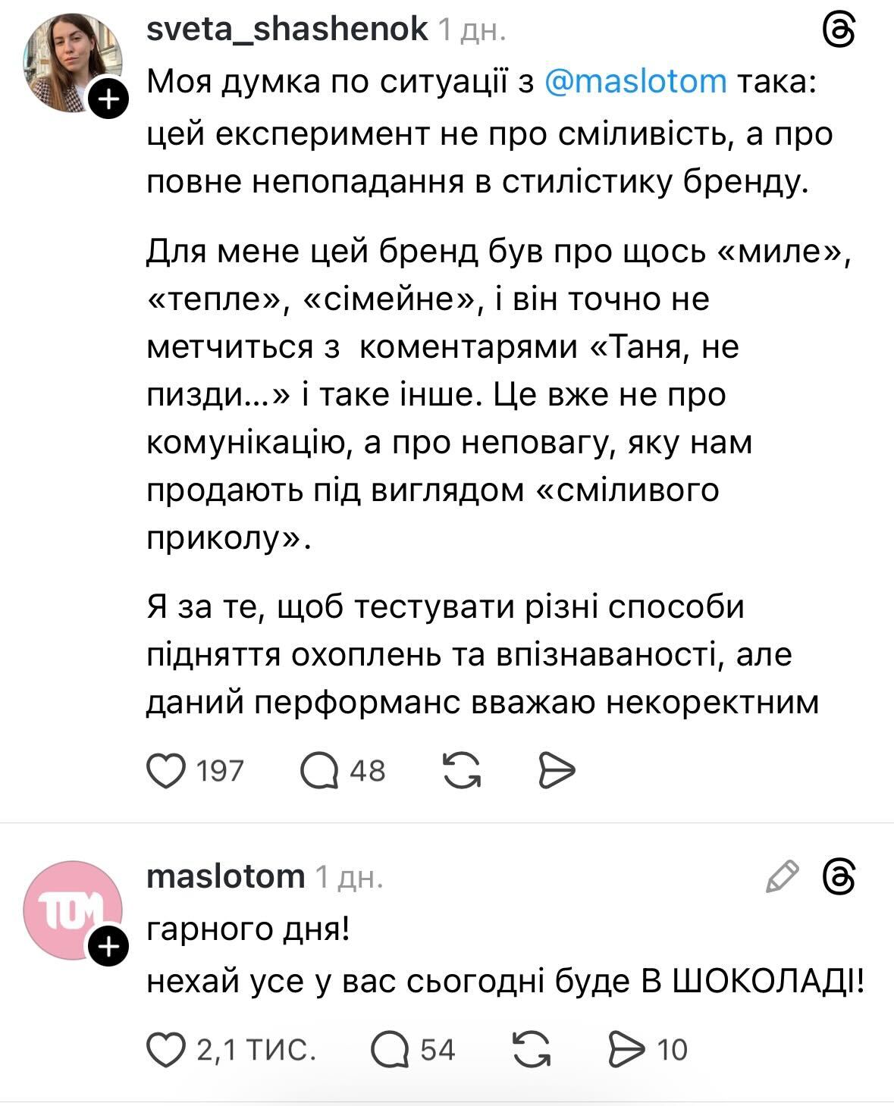Open the @maslotom mention link

[635, 80]
